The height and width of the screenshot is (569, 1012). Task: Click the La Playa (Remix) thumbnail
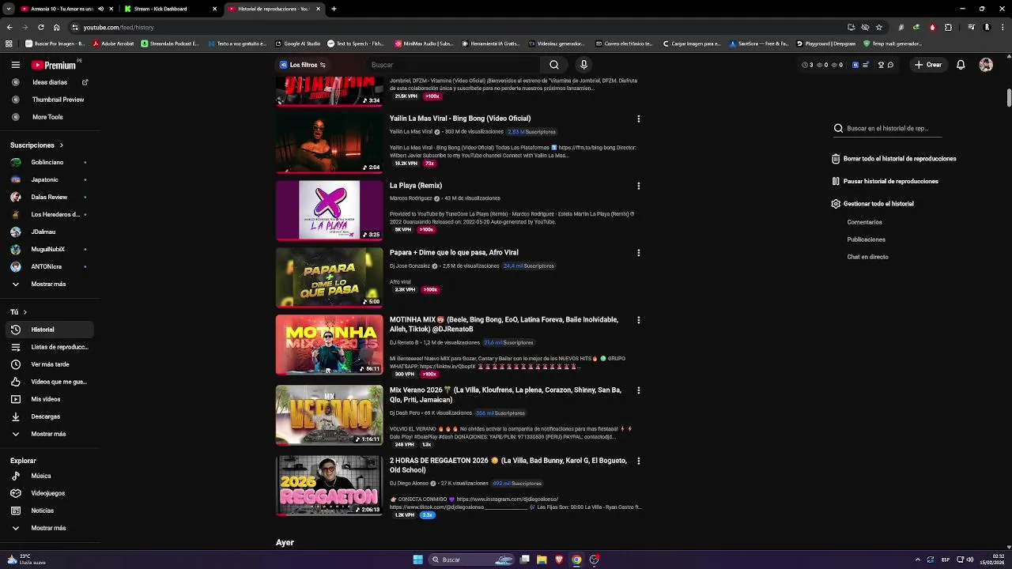(329, 210)
